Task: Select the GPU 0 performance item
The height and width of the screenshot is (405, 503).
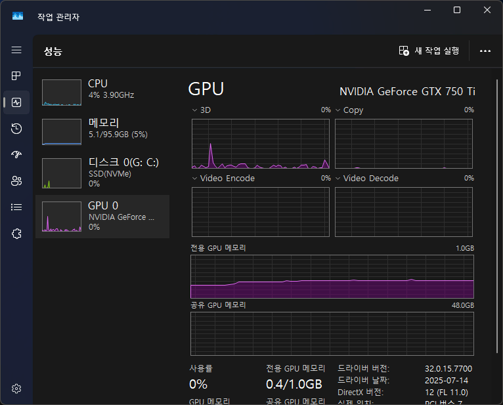Action: coord(102,217)
